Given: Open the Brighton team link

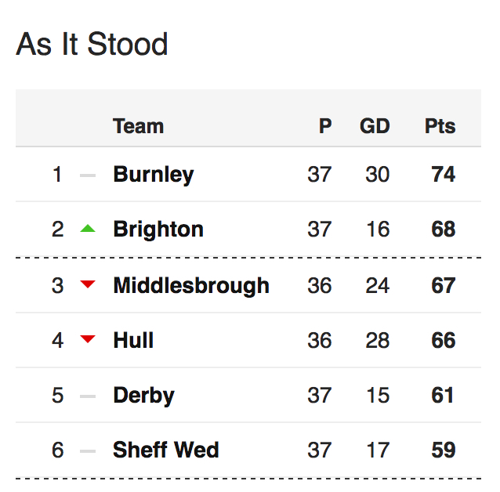Looking at the screenshot, I should click(x=158, y=230).
